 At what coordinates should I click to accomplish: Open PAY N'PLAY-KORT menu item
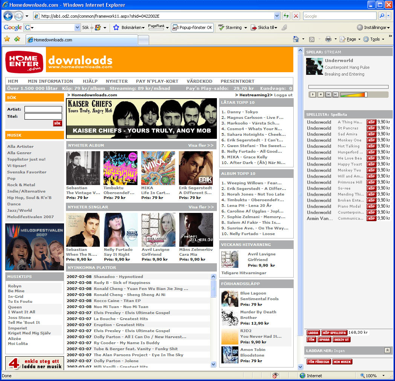click(x=157, y=81)
